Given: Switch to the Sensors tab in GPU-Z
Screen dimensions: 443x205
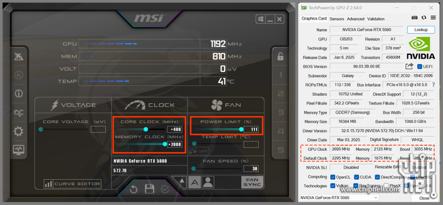Looking at the screenshot, I should 337,19.
